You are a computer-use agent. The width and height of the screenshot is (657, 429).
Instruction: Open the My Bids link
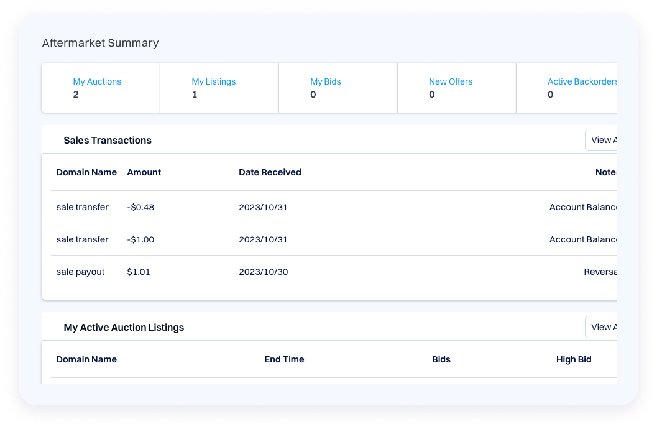[325, 81]
